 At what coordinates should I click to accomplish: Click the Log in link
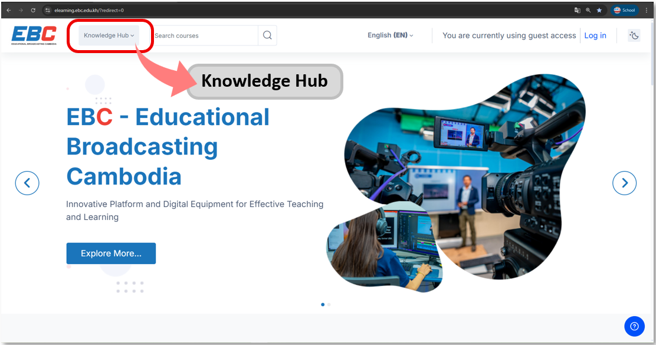595,35
